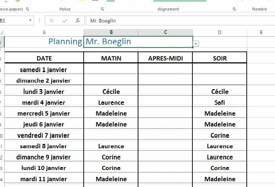This screenshot has width=275, height=187.
Task: Open Police group dialog launcher
Action: point(102,9)
